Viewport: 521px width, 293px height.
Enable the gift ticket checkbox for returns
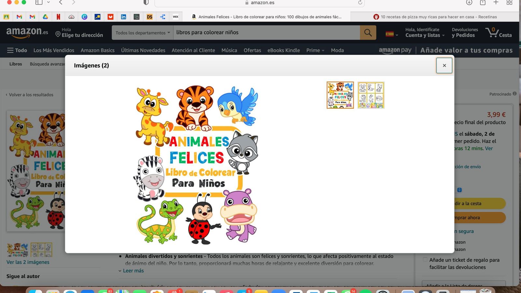coord(425,259)
